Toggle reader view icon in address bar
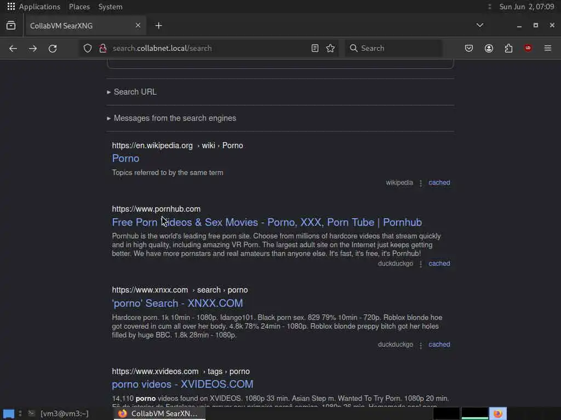This screenshot has width=561, height=420. coord(315,48)
